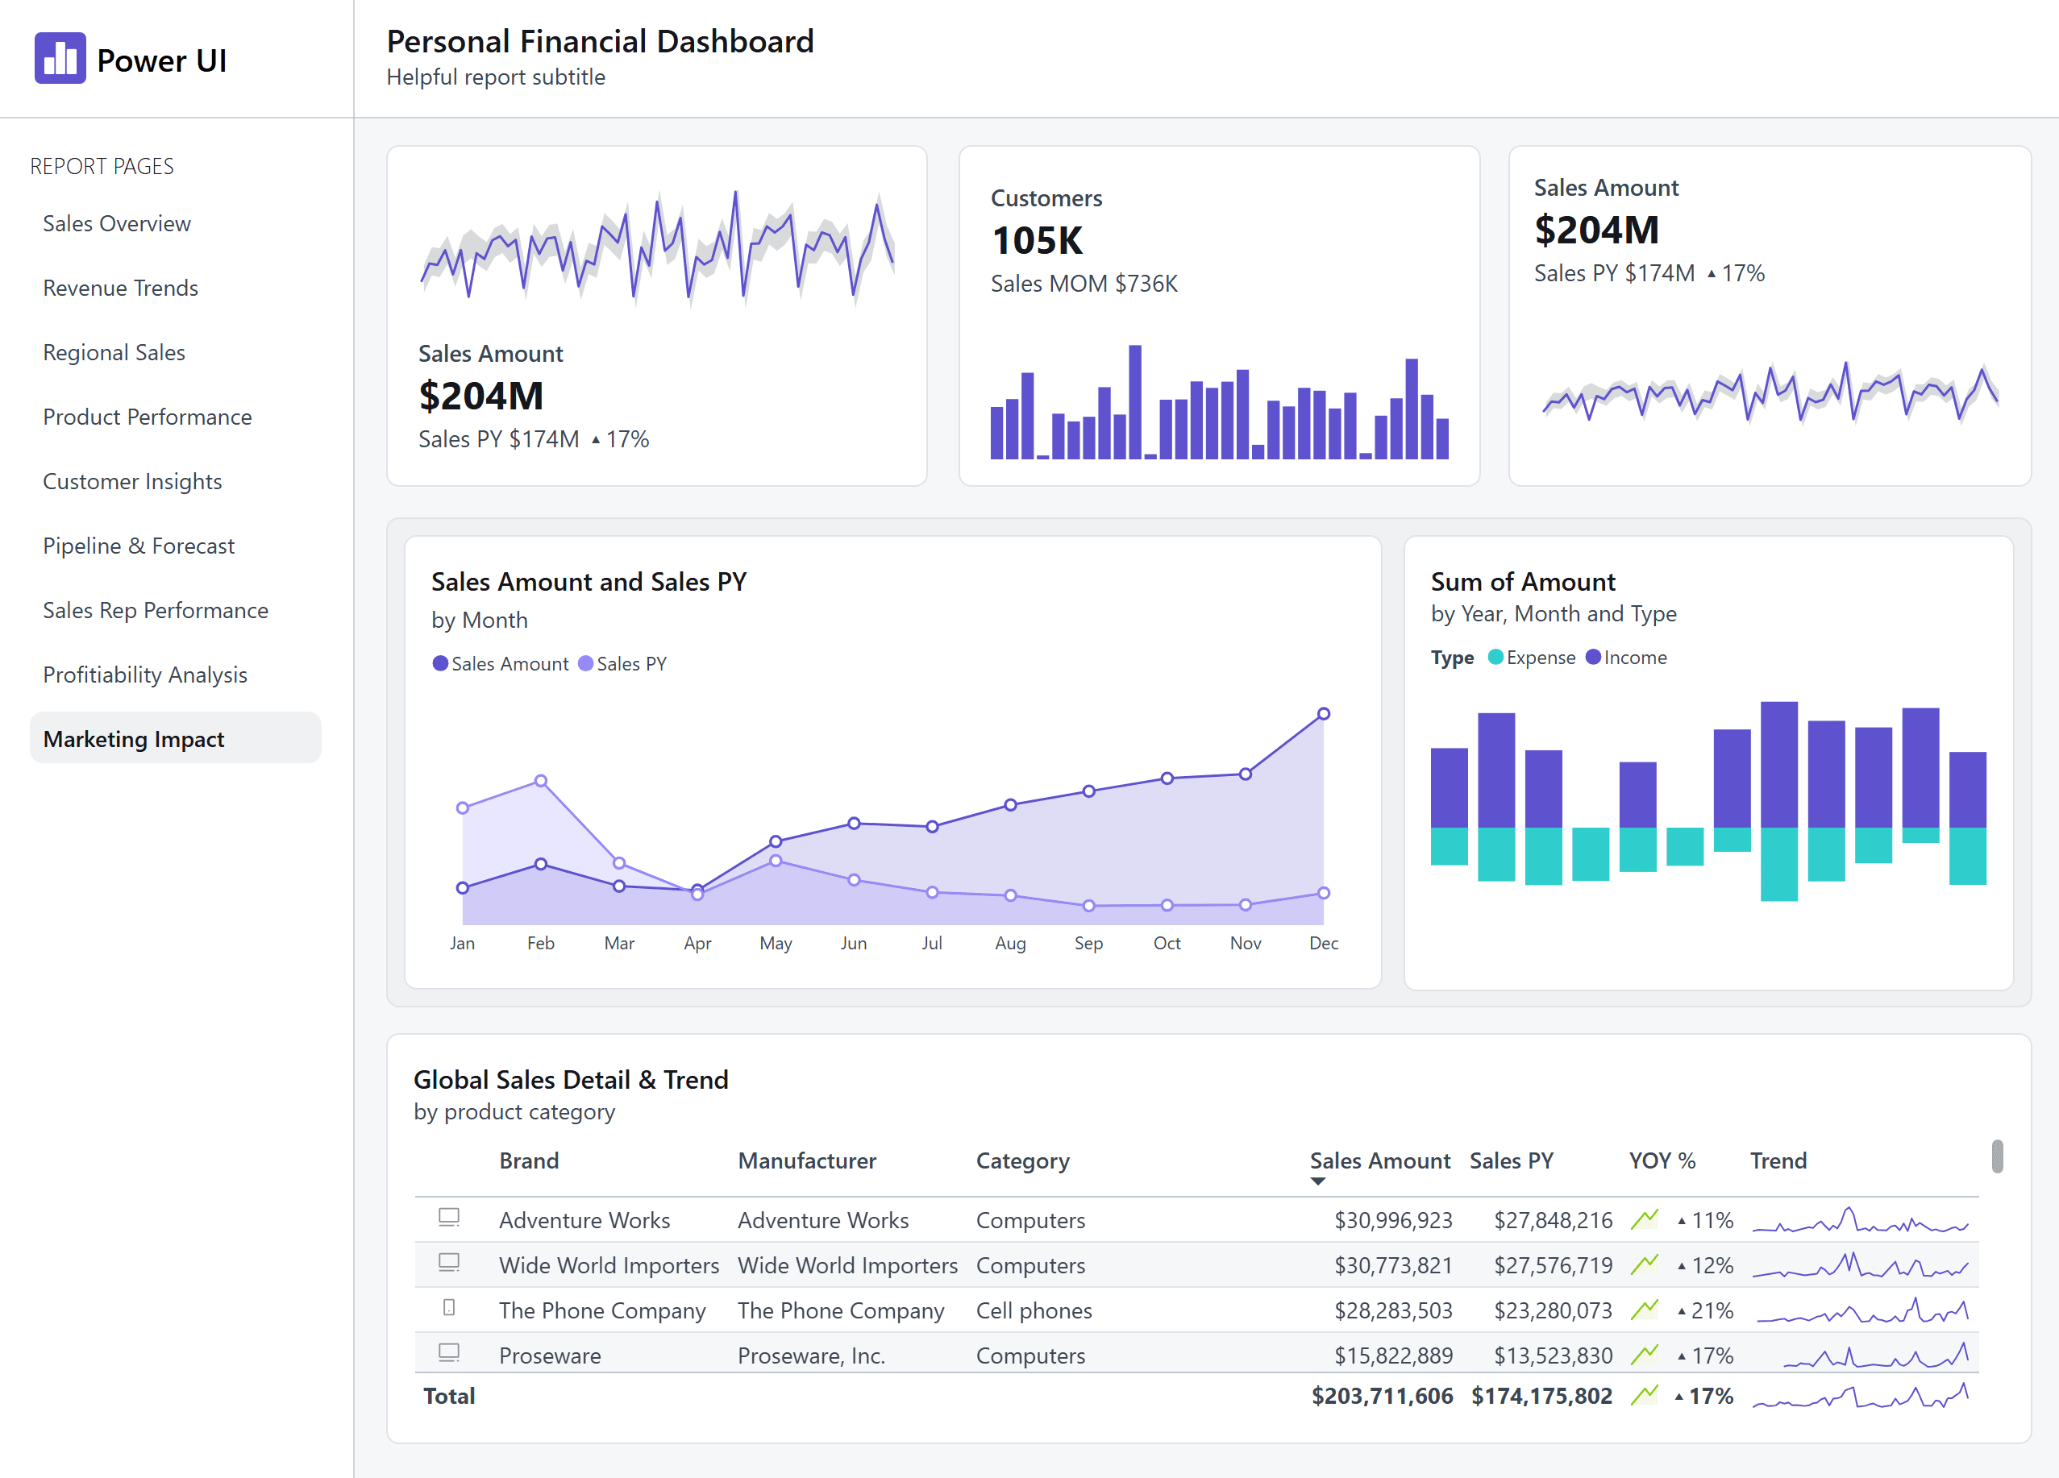Switch to Customer Insights page
Image resolution: width=2059 pixels, height=1478 pixels.
[131, 481]
